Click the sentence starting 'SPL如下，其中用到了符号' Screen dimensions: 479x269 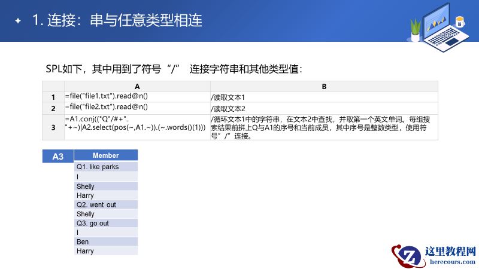coord(174,69)
